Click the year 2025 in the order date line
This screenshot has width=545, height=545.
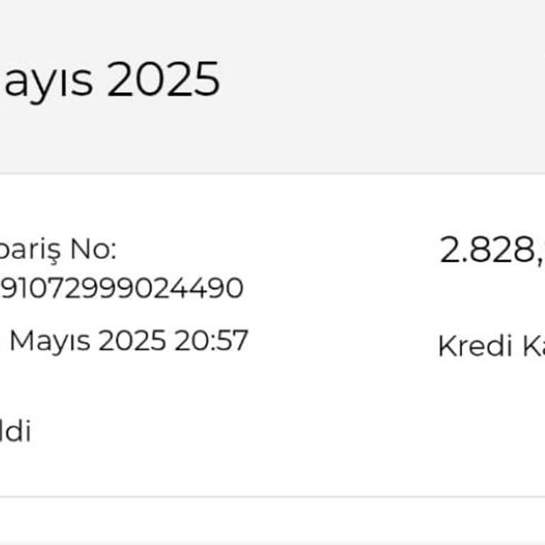tap(130, 341)
